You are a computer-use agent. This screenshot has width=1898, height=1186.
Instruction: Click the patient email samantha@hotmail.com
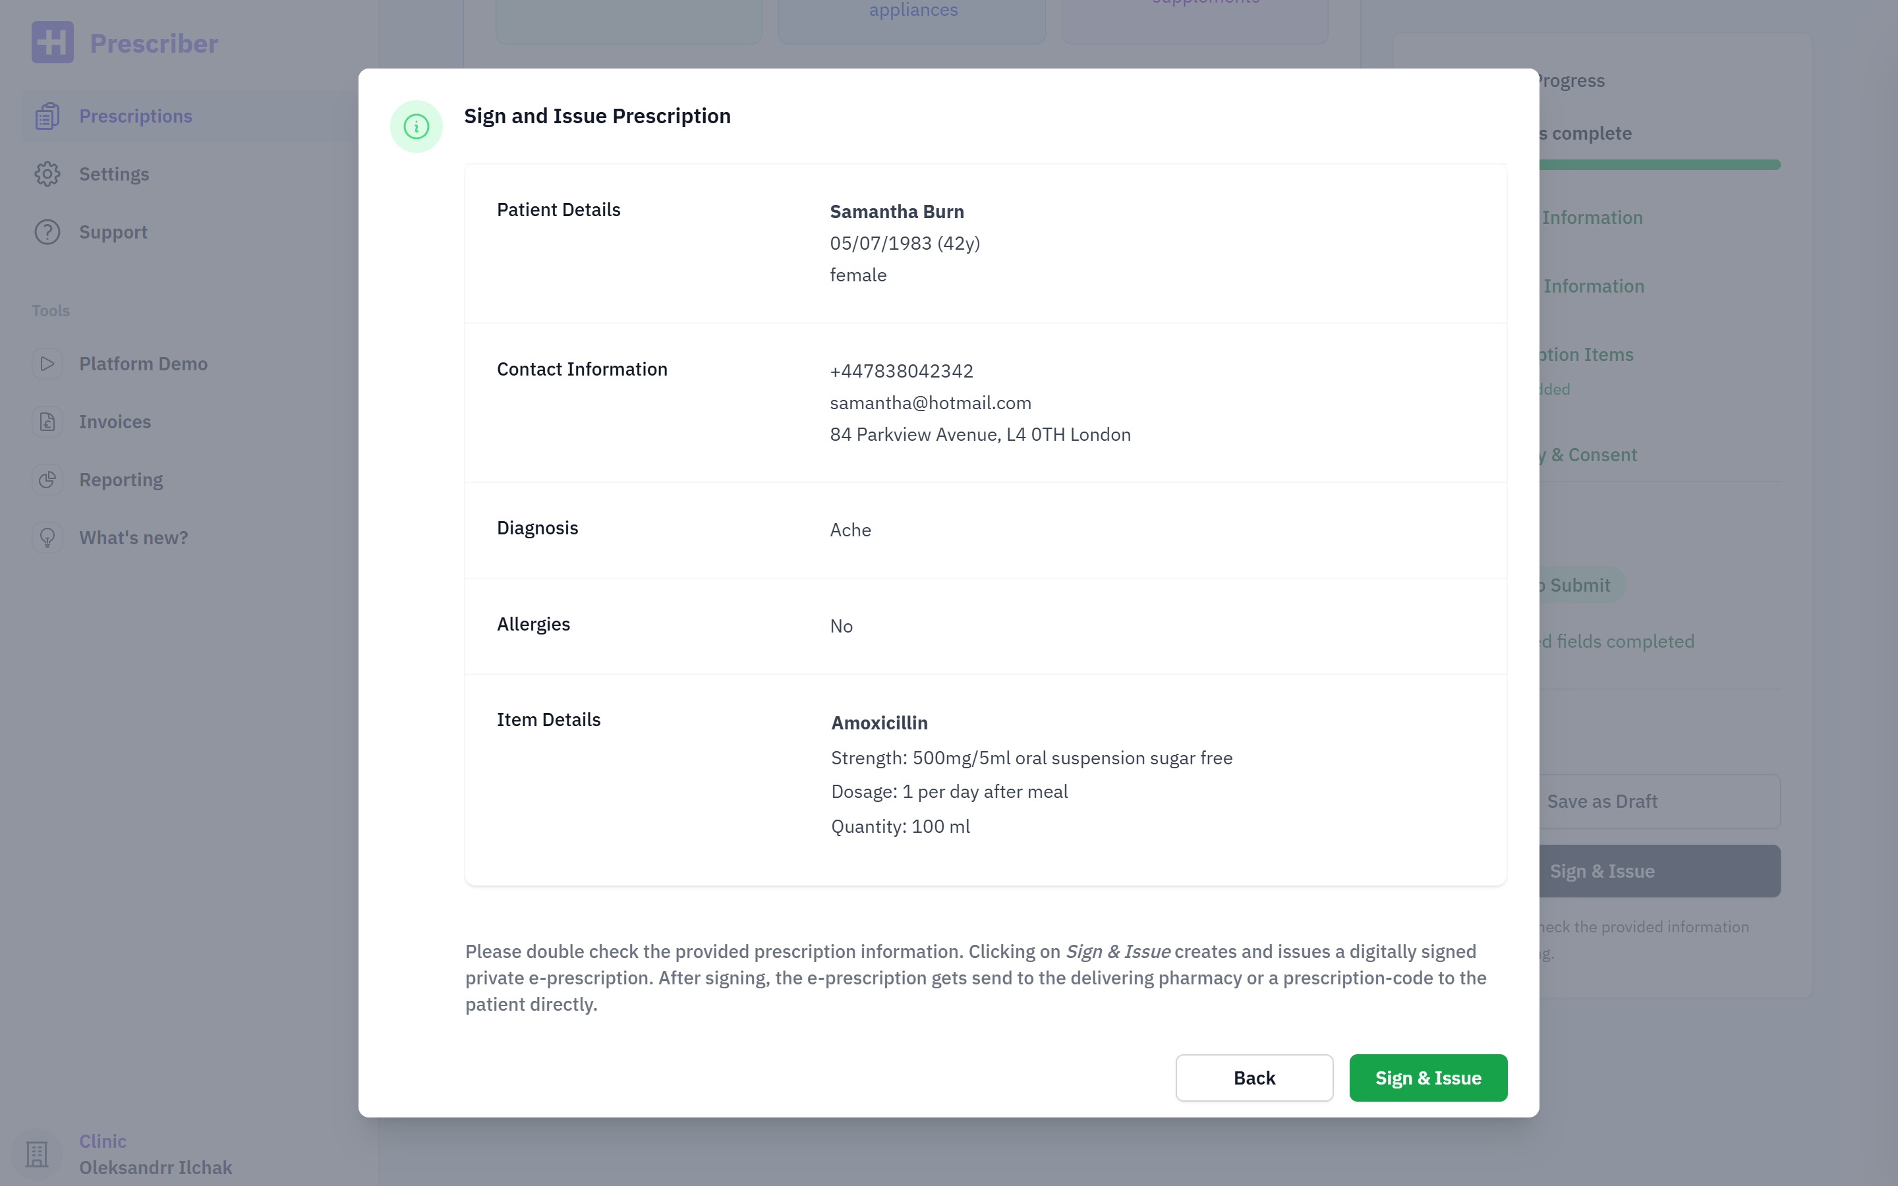930,403
